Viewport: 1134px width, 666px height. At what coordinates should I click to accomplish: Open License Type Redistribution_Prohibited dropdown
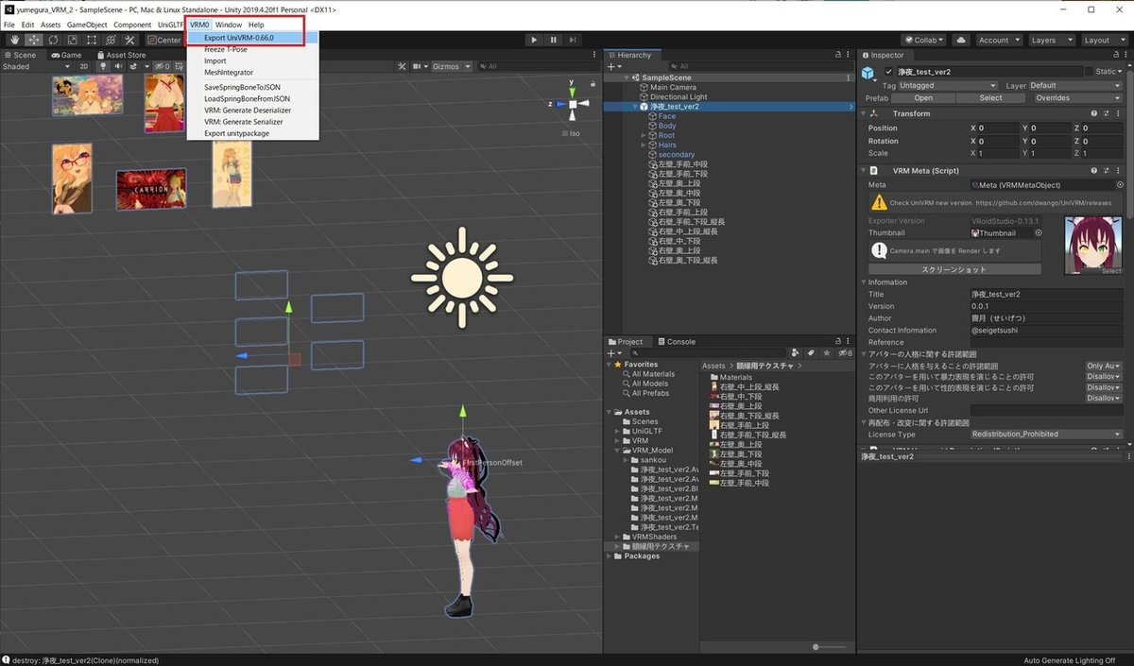[1046, 435]
